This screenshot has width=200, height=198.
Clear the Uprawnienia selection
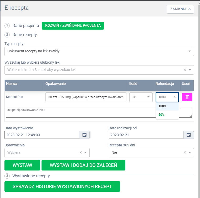point(81,152)
